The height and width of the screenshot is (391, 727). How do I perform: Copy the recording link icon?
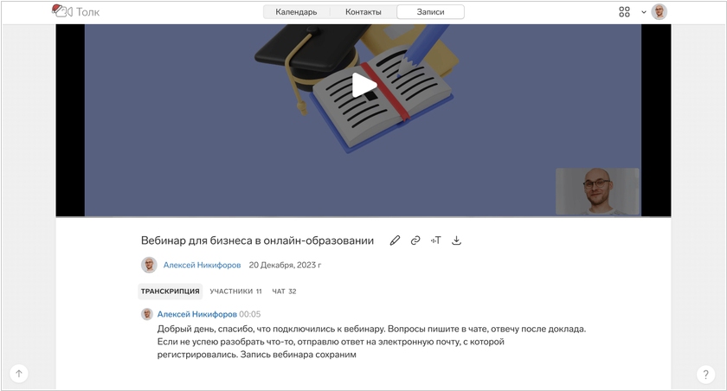pyautogui.click(x=415, y=240)
